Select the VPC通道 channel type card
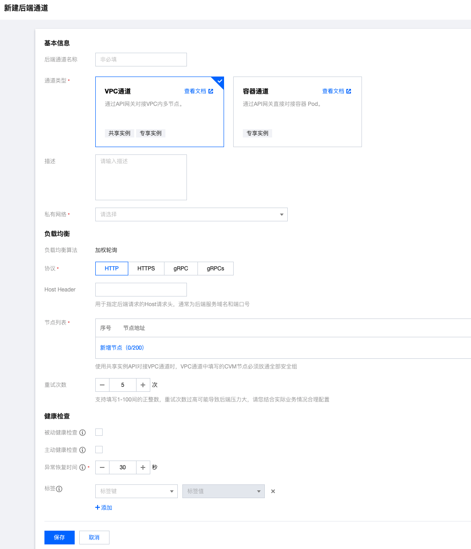This screenshot has width=471, height=549. tap(160, 112)
